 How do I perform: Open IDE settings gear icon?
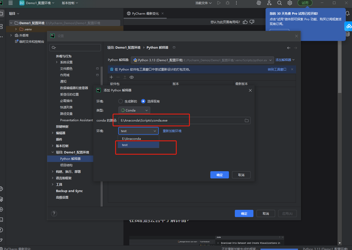[290, 3]
